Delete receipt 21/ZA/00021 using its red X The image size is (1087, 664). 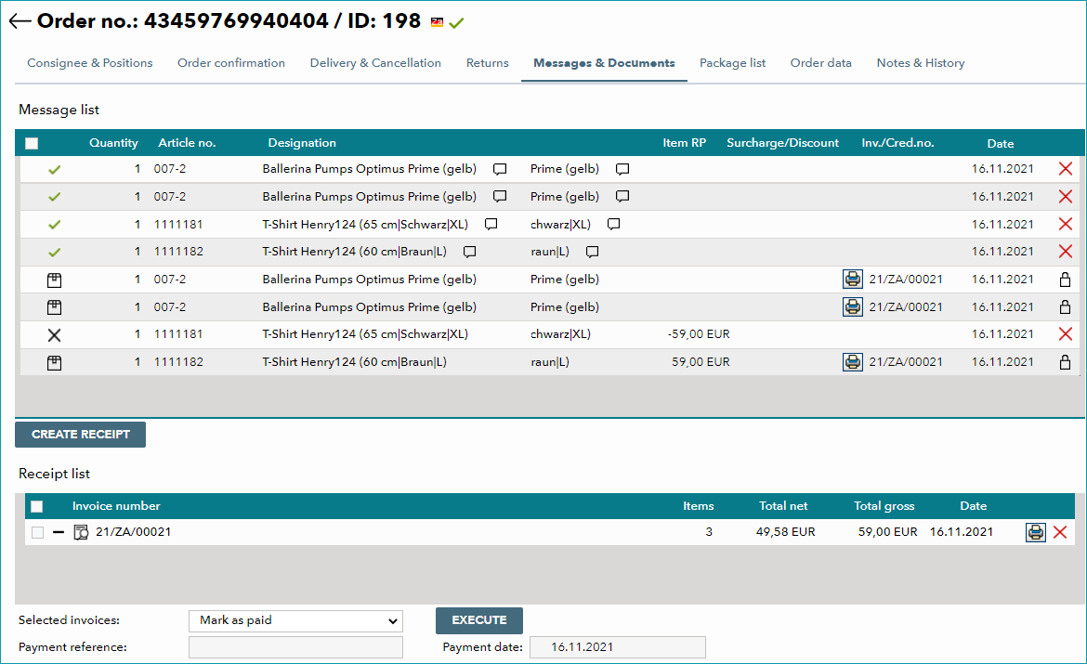(x=1060, y=532)
